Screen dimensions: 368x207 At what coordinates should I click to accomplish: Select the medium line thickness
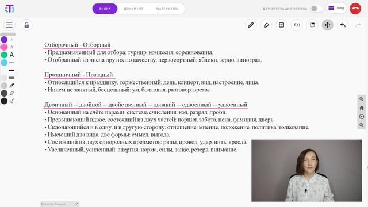pos(11,70)
